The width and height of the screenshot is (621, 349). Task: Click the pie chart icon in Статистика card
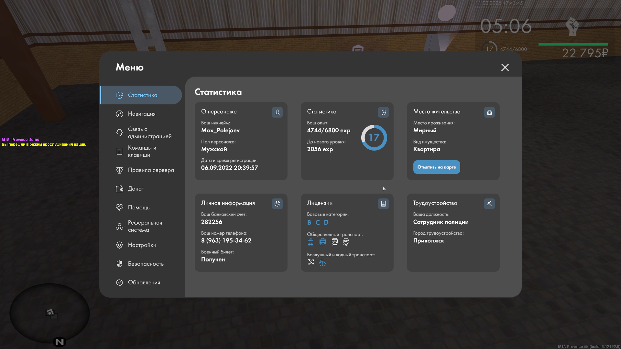(x=383, y=112)
